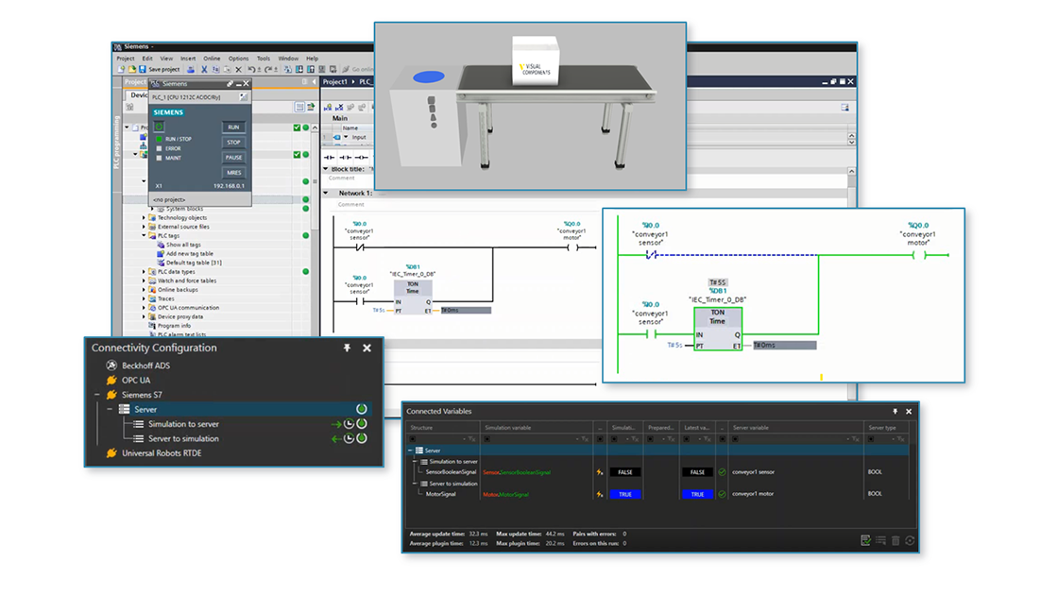Collapse the Server node in Connected Variables
Screen dimensions: 1058x595
tap(411, 450)
